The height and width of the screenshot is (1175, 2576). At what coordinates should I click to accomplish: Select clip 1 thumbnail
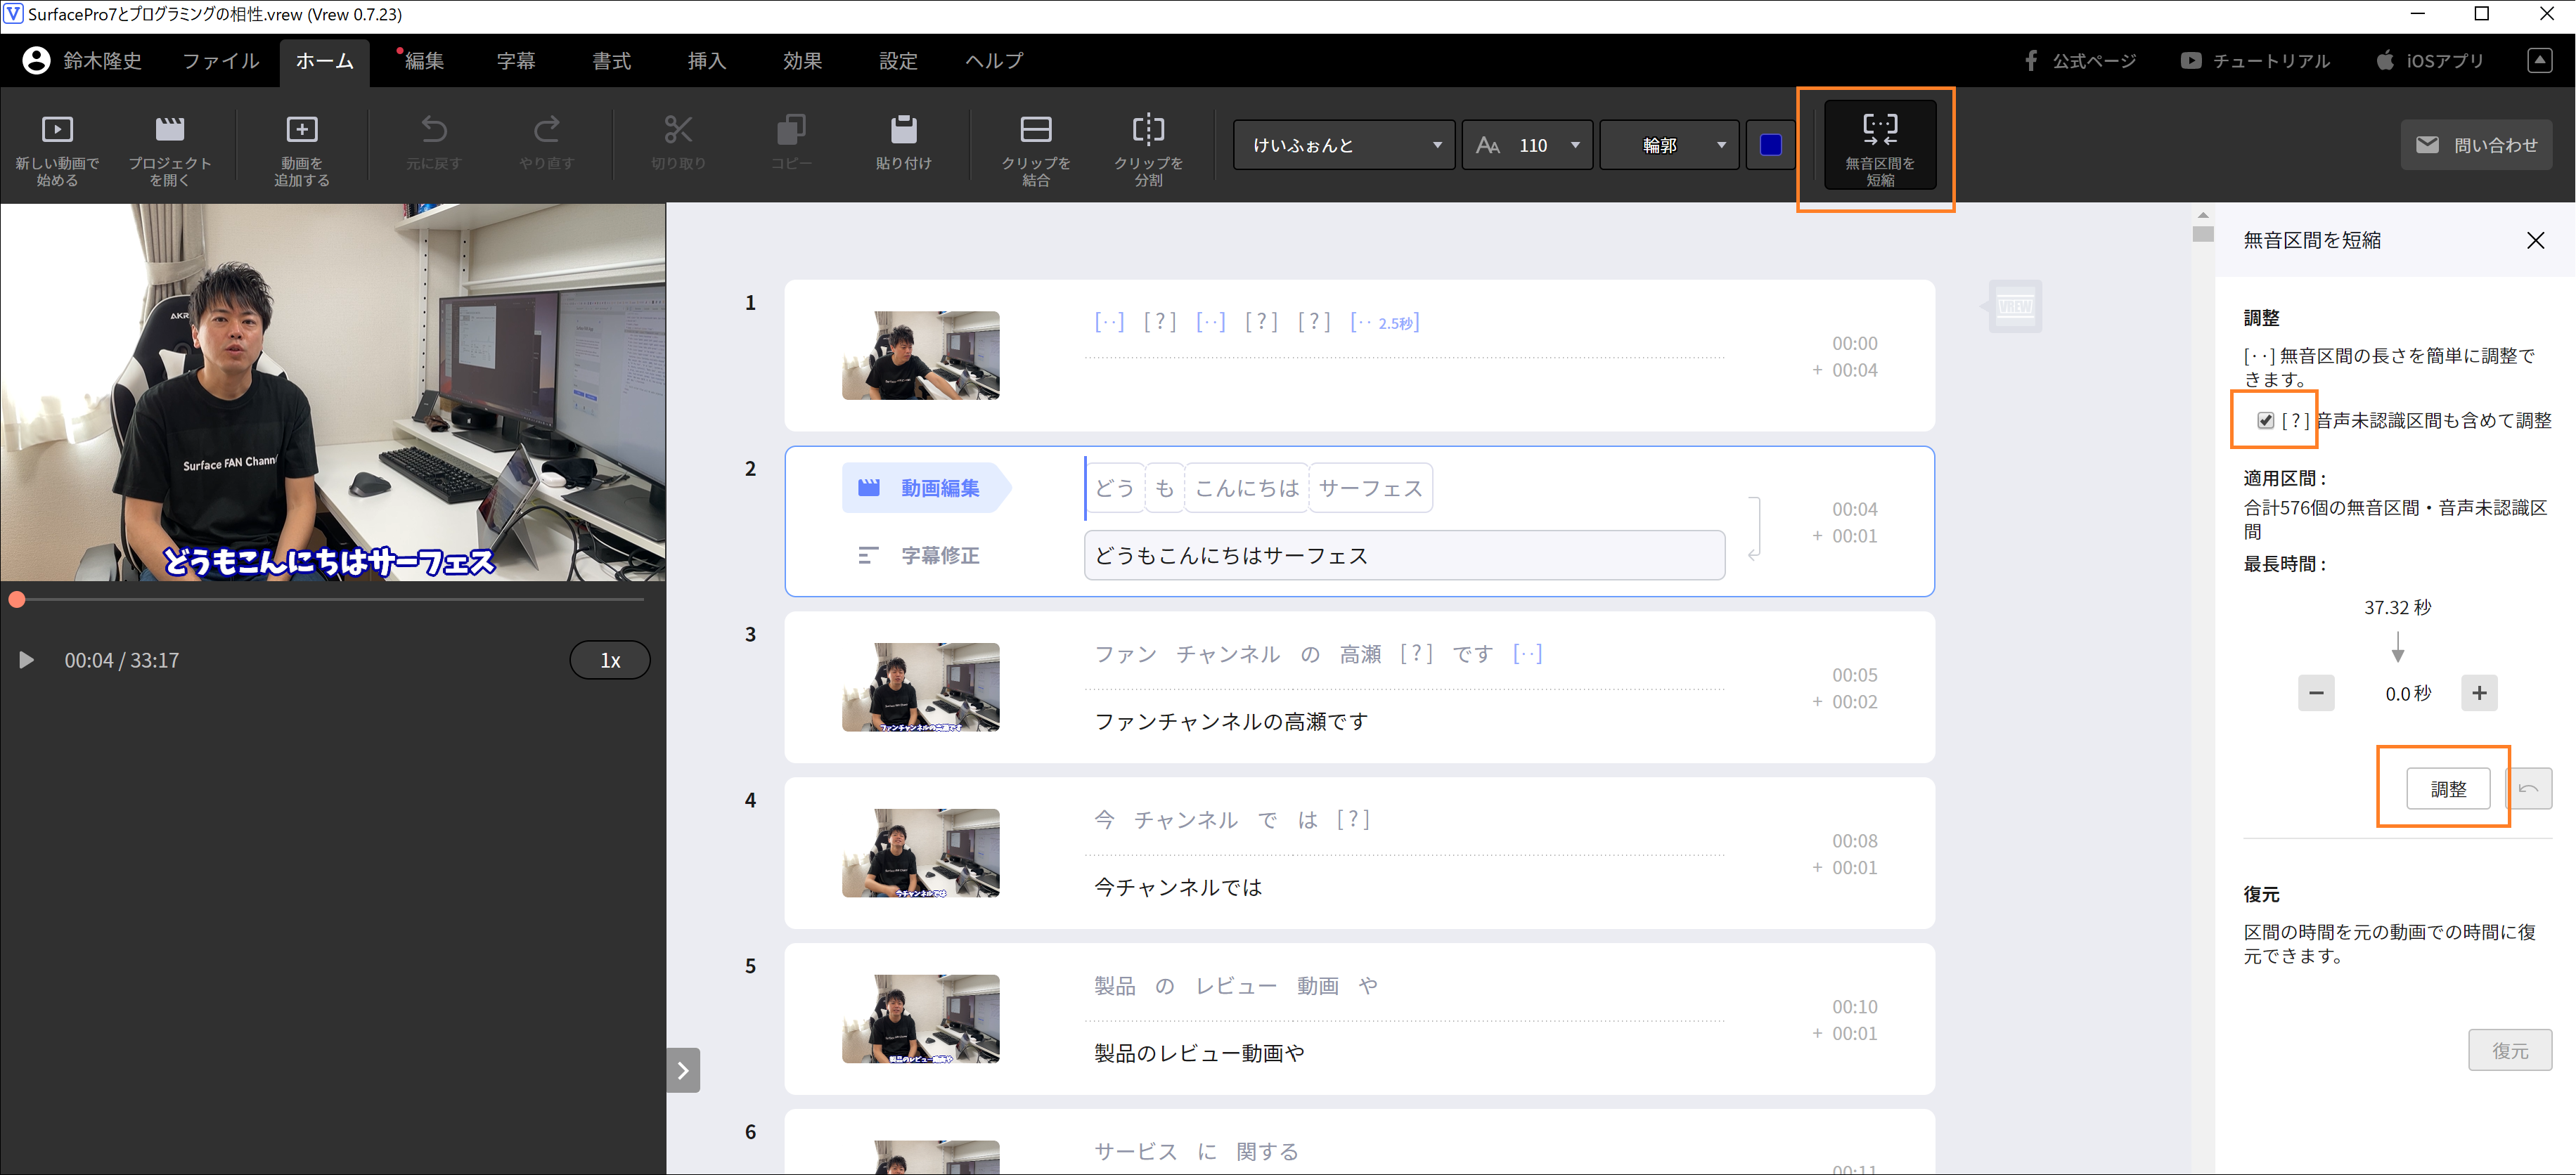tap(920, 356)
